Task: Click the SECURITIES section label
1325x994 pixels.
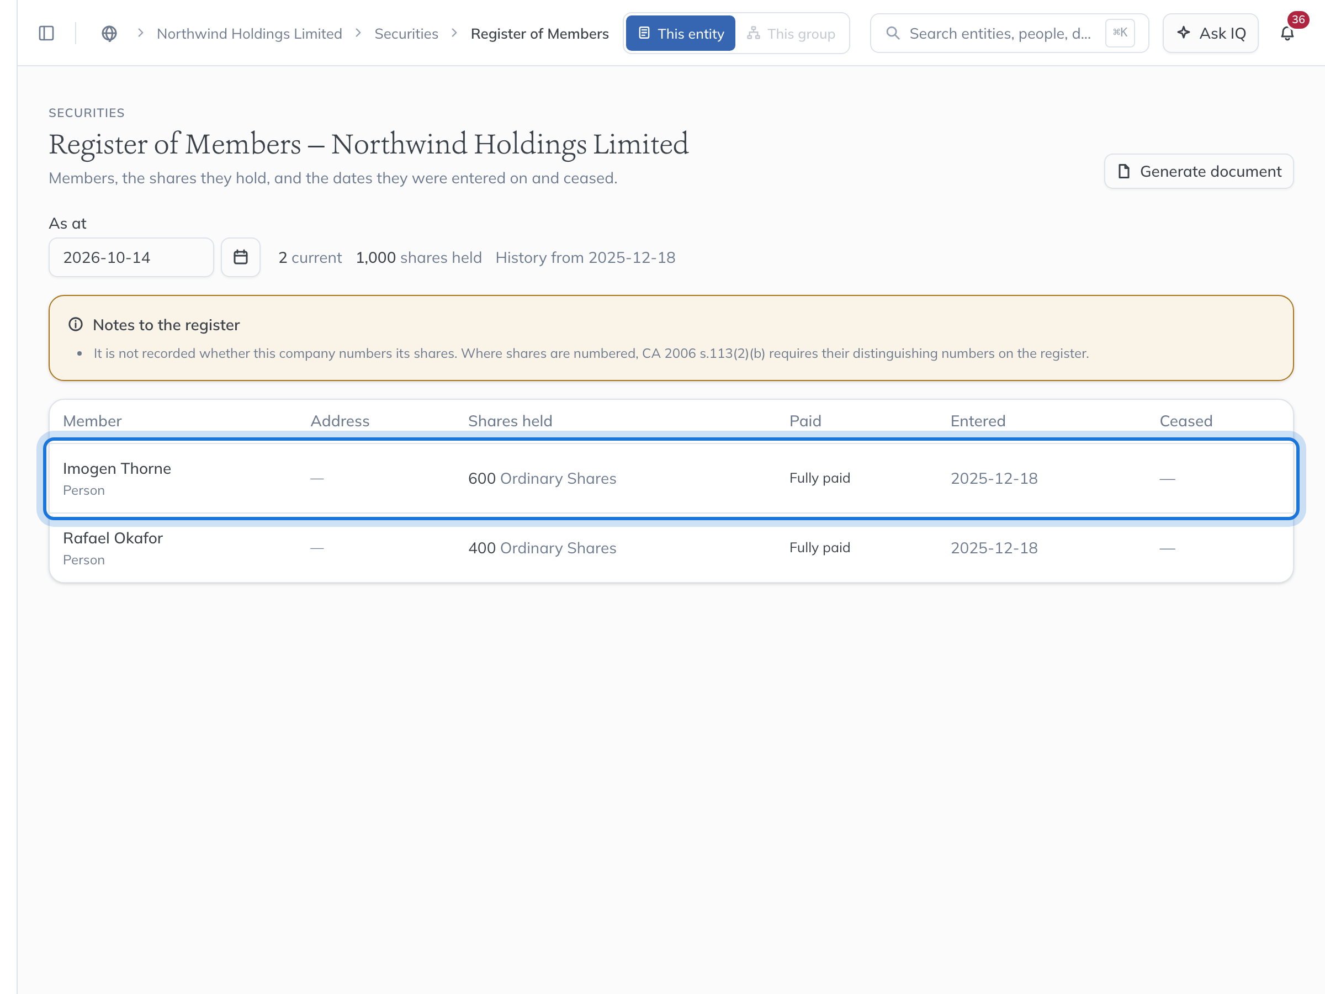Action: point(86,113)
